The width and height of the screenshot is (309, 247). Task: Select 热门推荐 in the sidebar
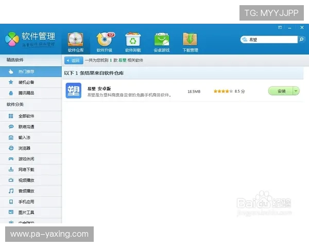(31, 72)
